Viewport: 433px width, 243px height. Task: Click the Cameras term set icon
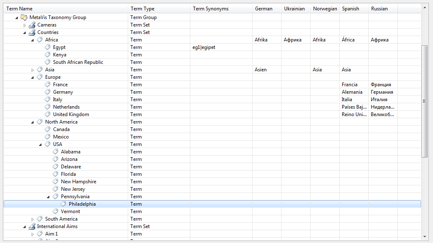coord(32,25)
